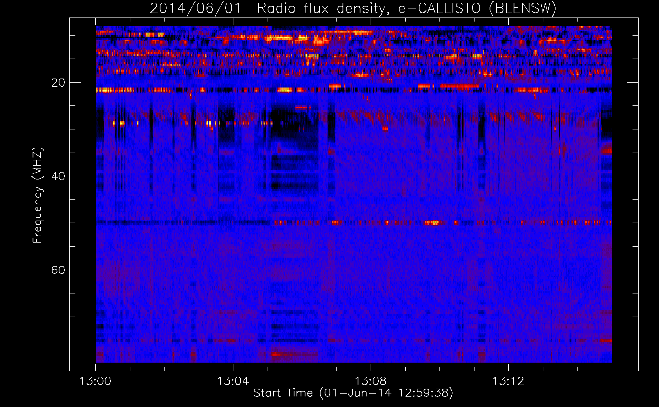659x407 pixels.
Task: Click the 13:04 time tick label
Action: [x=233, y=381]
